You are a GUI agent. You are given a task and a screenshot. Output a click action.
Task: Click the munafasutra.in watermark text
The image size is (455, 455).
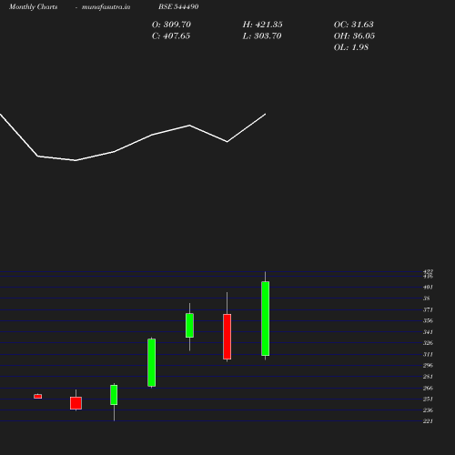pyautogui.click(x=106, y=7)
